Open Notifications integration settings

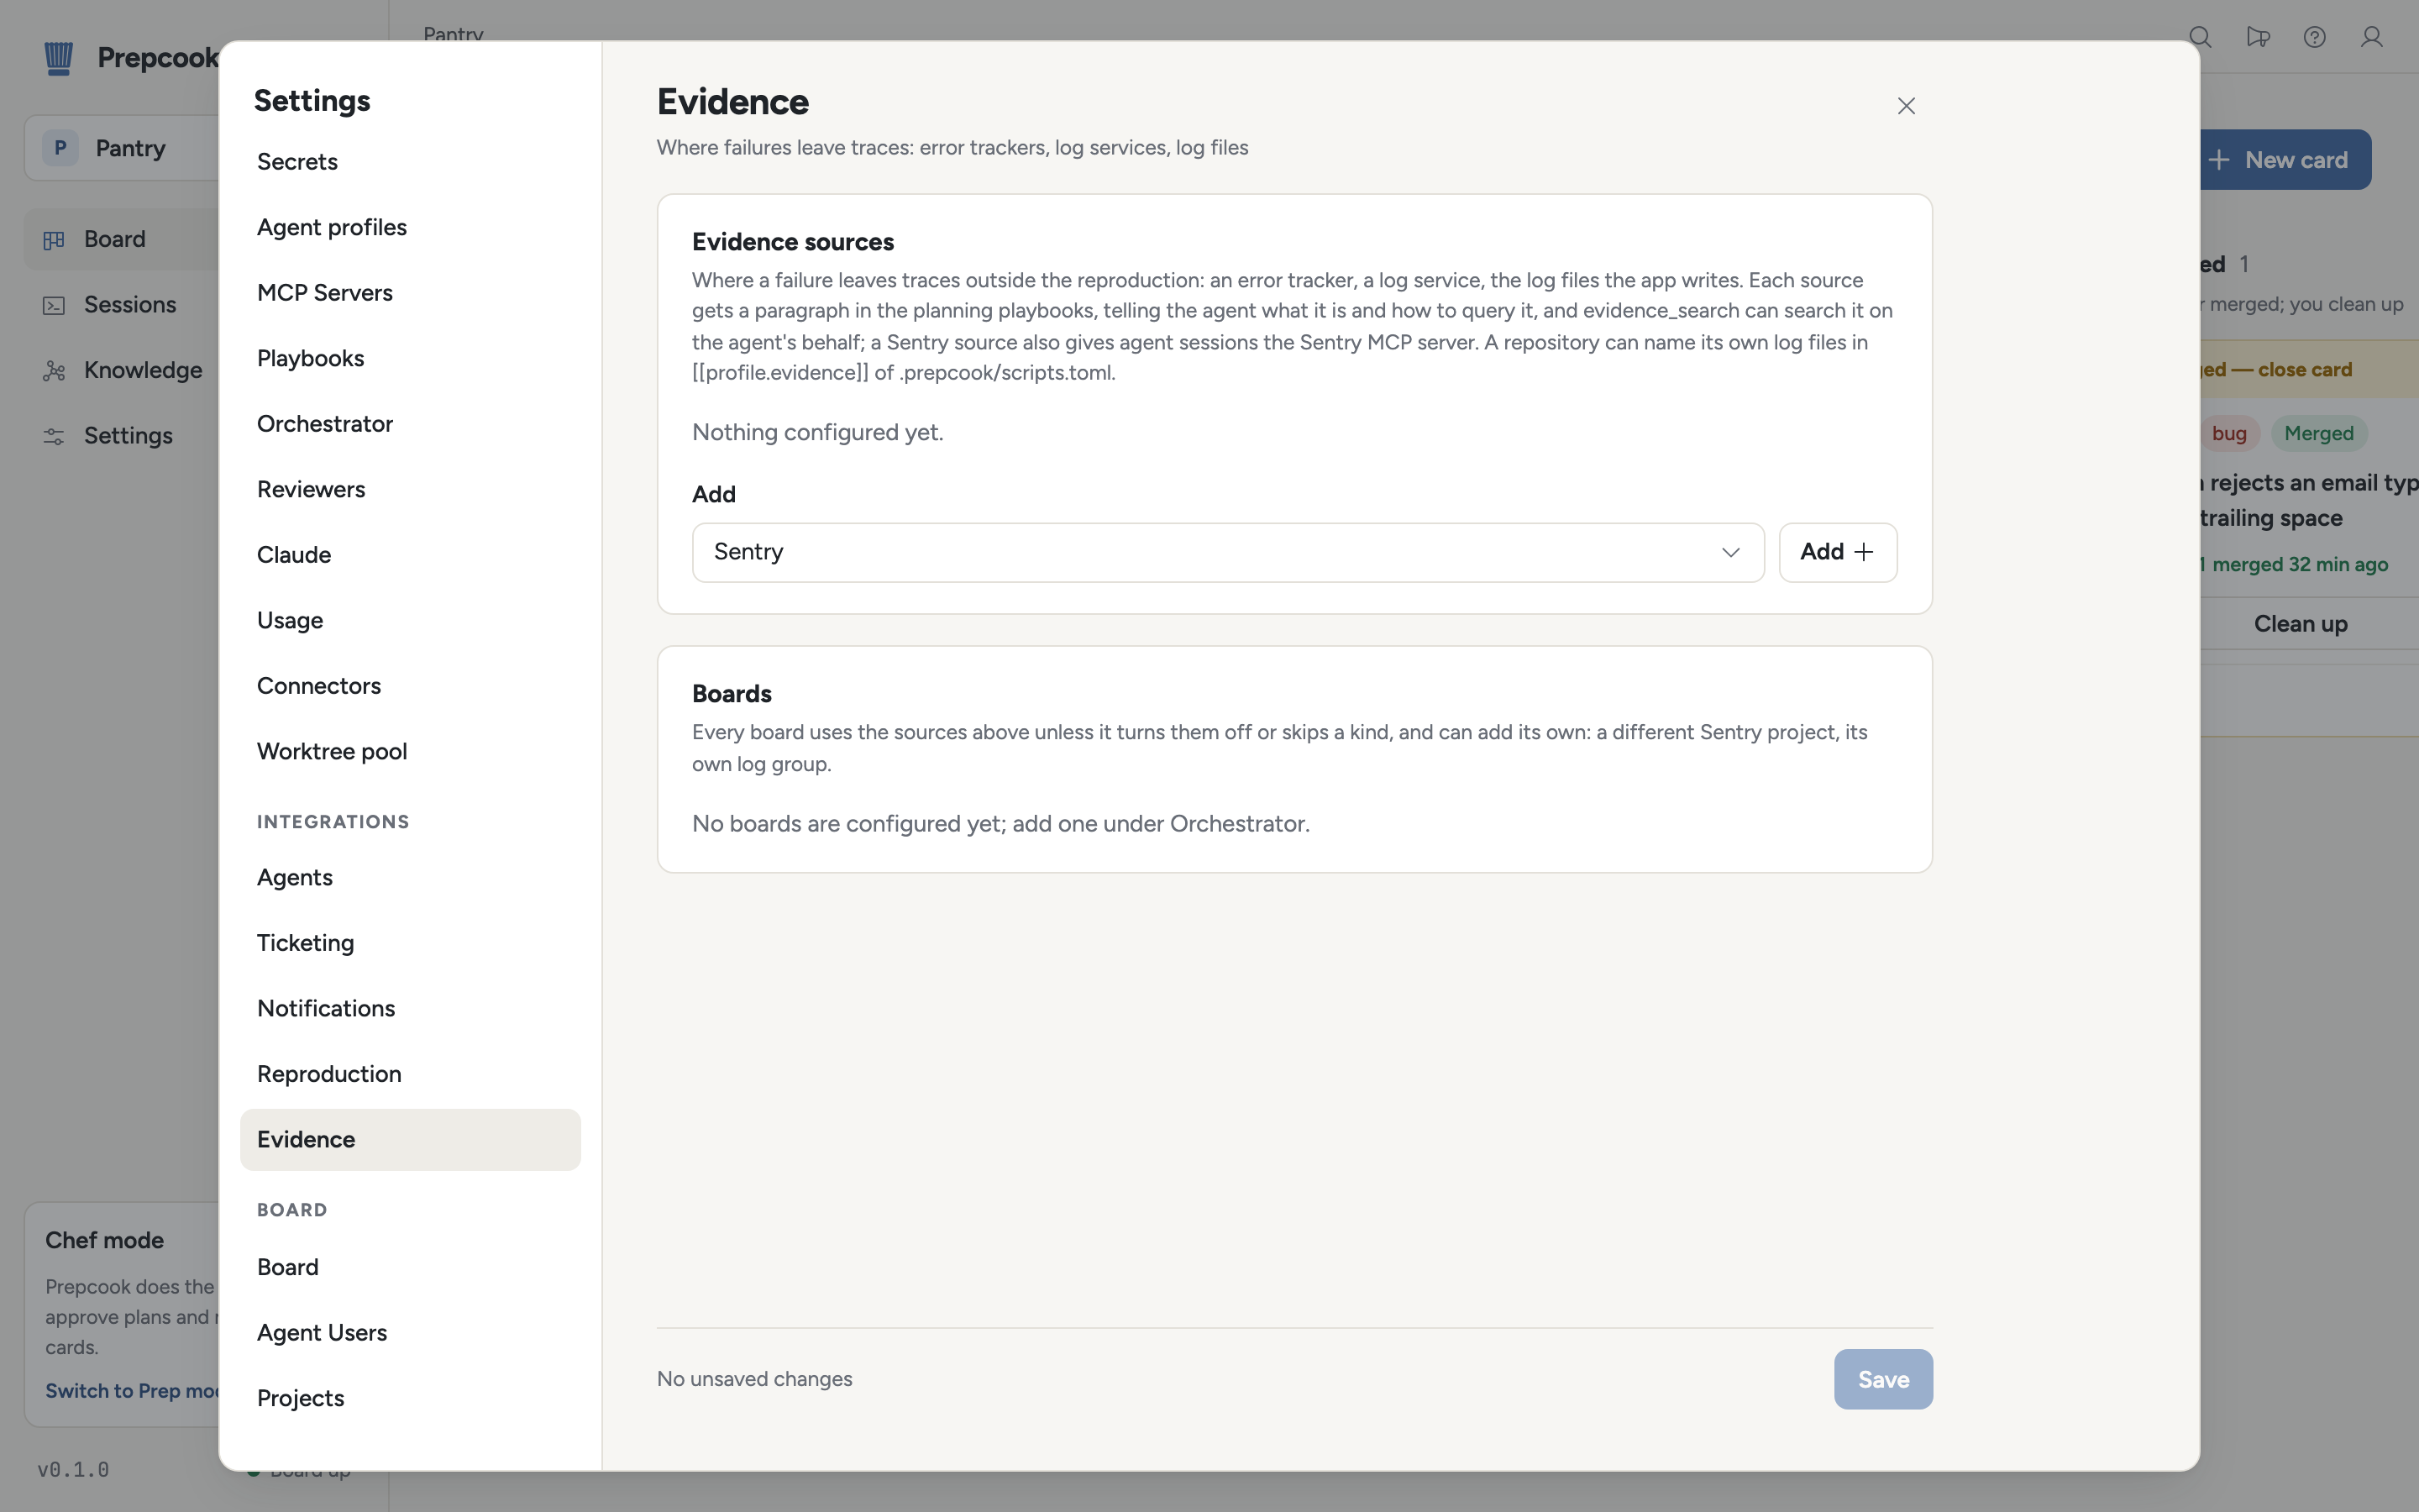[410, 1008]
